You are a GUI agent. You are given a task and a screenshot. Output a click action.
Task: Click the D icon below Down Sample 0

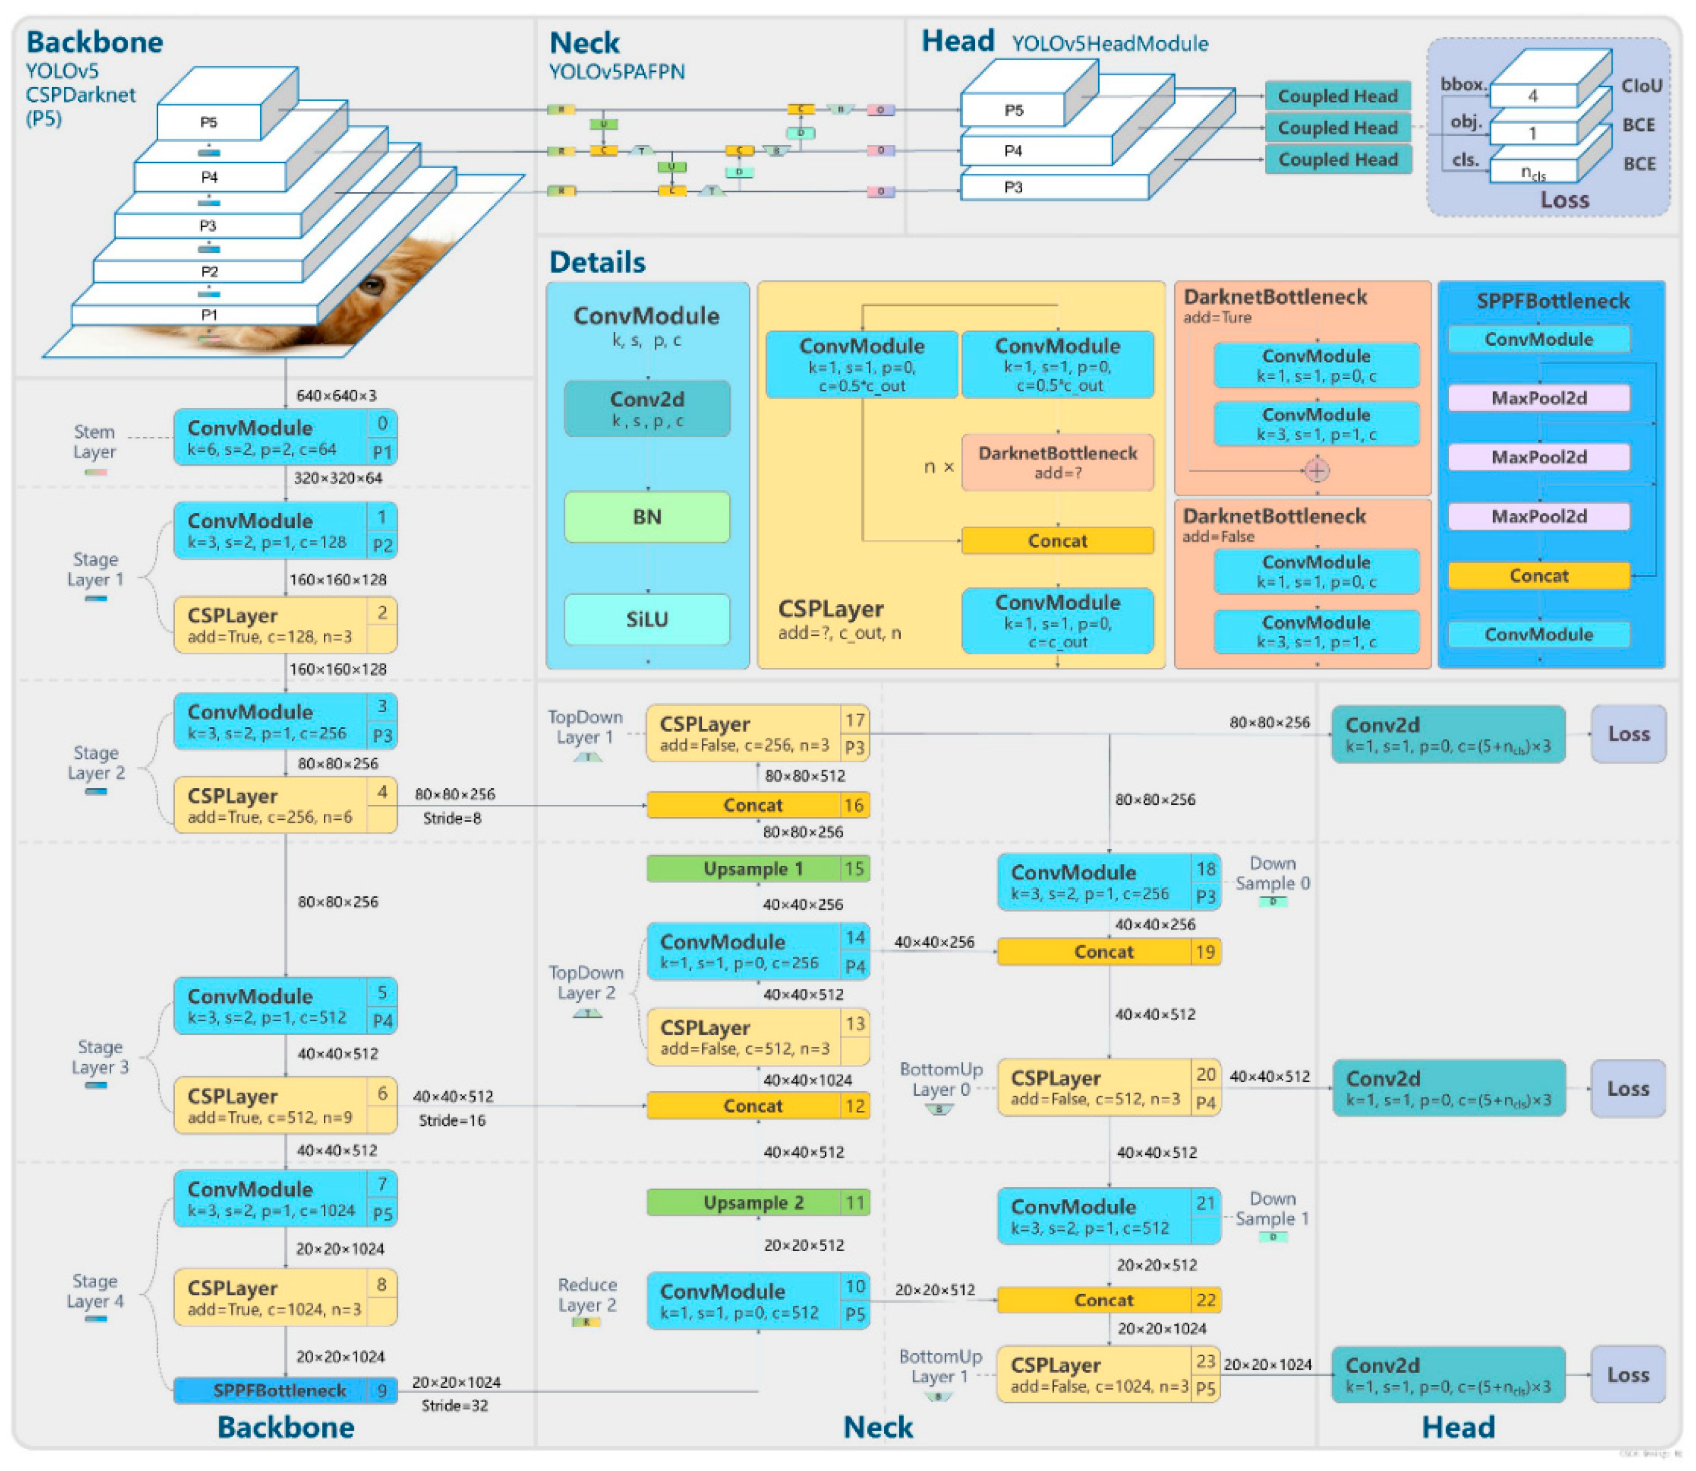point(1273,901)
